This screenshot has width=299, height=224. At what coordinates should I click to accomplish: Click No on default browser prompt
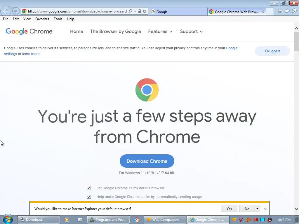(247, 209)
